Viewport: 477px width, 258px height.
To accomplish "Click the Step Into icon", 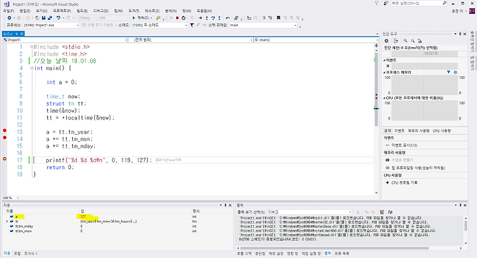I will tap(207, 18).
